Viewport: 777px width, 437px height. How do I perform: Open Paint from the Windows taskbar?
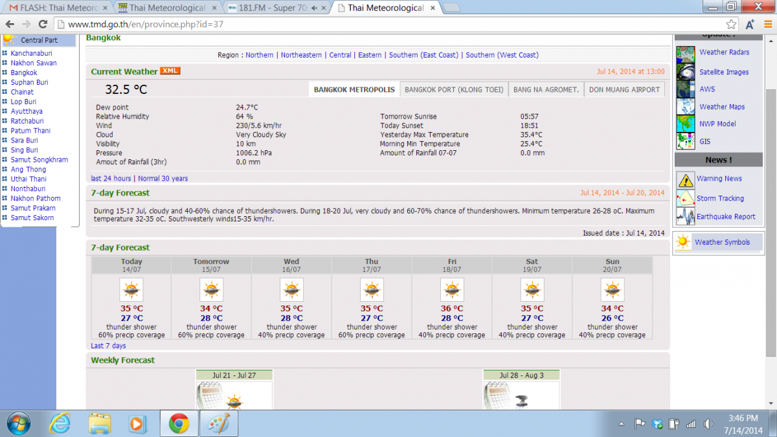point(217,423)
